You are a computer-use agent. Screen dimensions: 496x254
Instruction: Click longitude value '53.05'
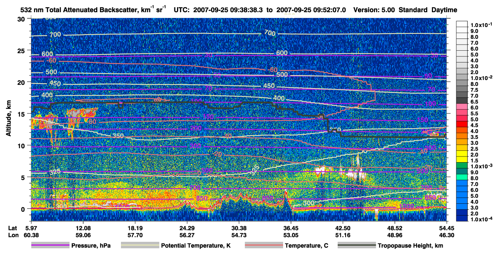coord(291,235)
